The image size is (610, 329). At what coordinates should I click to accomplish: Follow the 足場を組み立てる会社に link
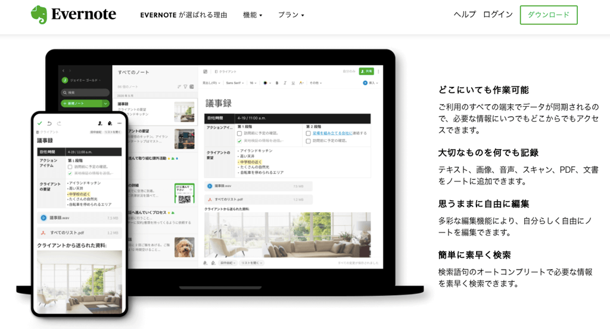[332, 134]
